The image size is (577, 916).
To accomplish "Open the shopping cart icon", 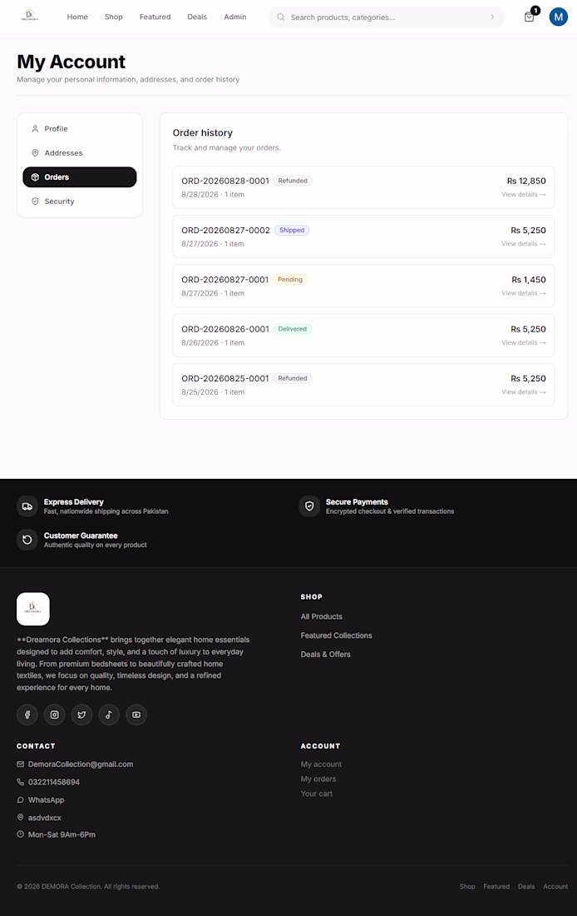I will click(529, 17).
